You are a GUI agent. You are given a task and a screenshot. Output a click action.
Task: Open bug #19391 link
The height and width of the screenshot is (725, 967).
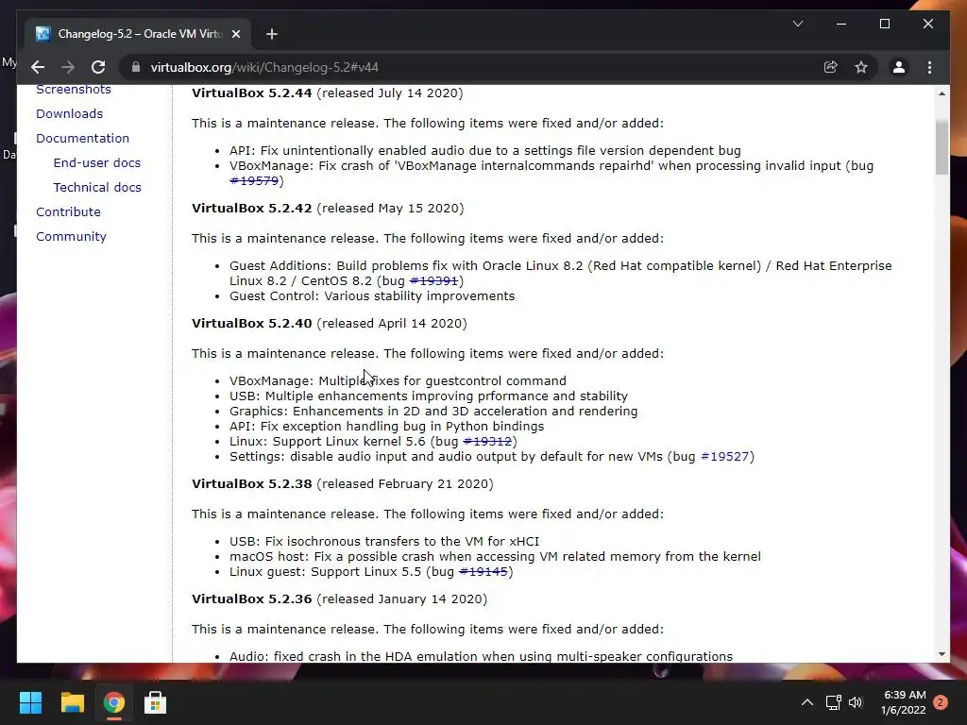click(x=433, y=280)
